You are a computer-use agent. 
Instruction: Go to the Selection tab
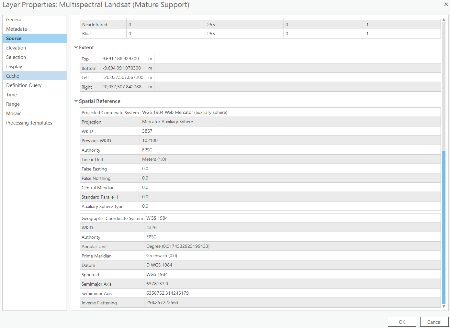16,57
